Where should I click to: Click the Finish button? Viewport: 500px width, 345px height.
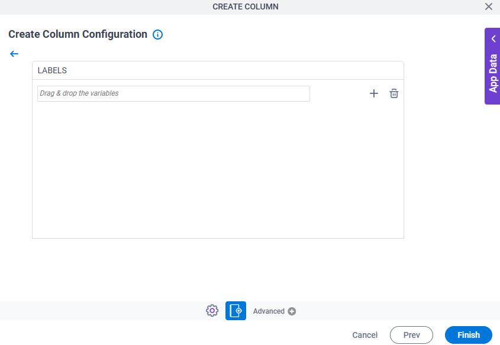point(469,335)
